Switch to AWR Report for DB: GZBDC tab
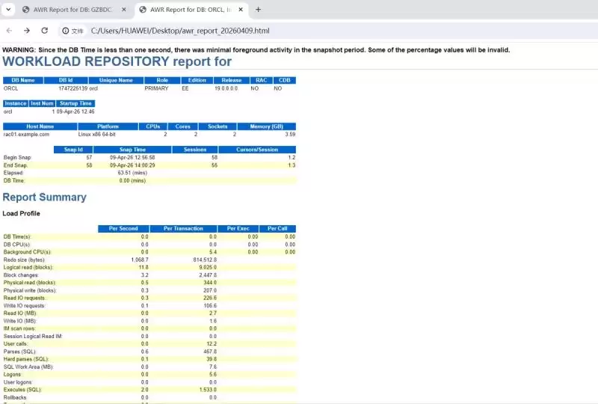The height and width of the screenshot is (404, 598). [73, 10]
